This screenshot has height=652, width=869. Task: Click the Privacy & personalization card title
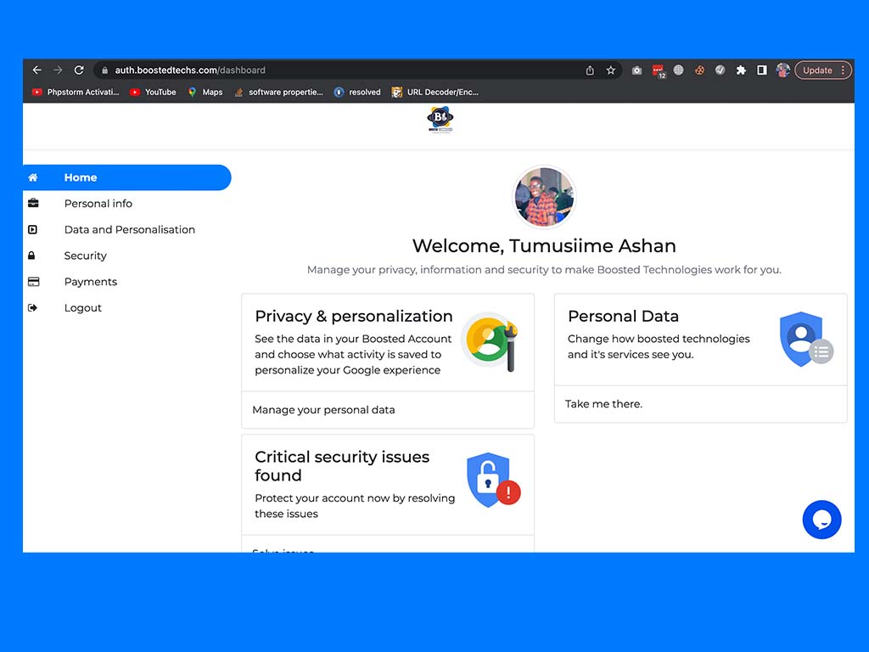click(354, 316)
